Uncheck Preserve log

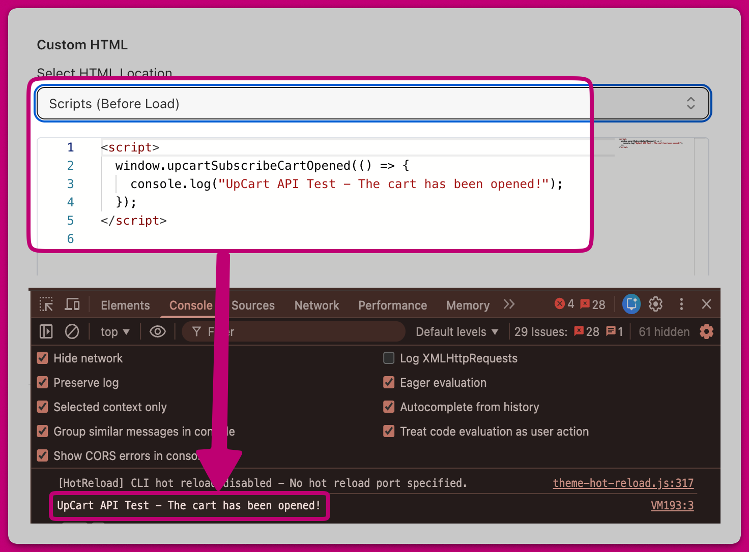[43, 382]
